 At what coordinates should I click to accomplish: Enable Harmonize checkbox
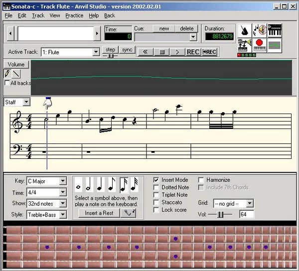(x=201, y=180)
